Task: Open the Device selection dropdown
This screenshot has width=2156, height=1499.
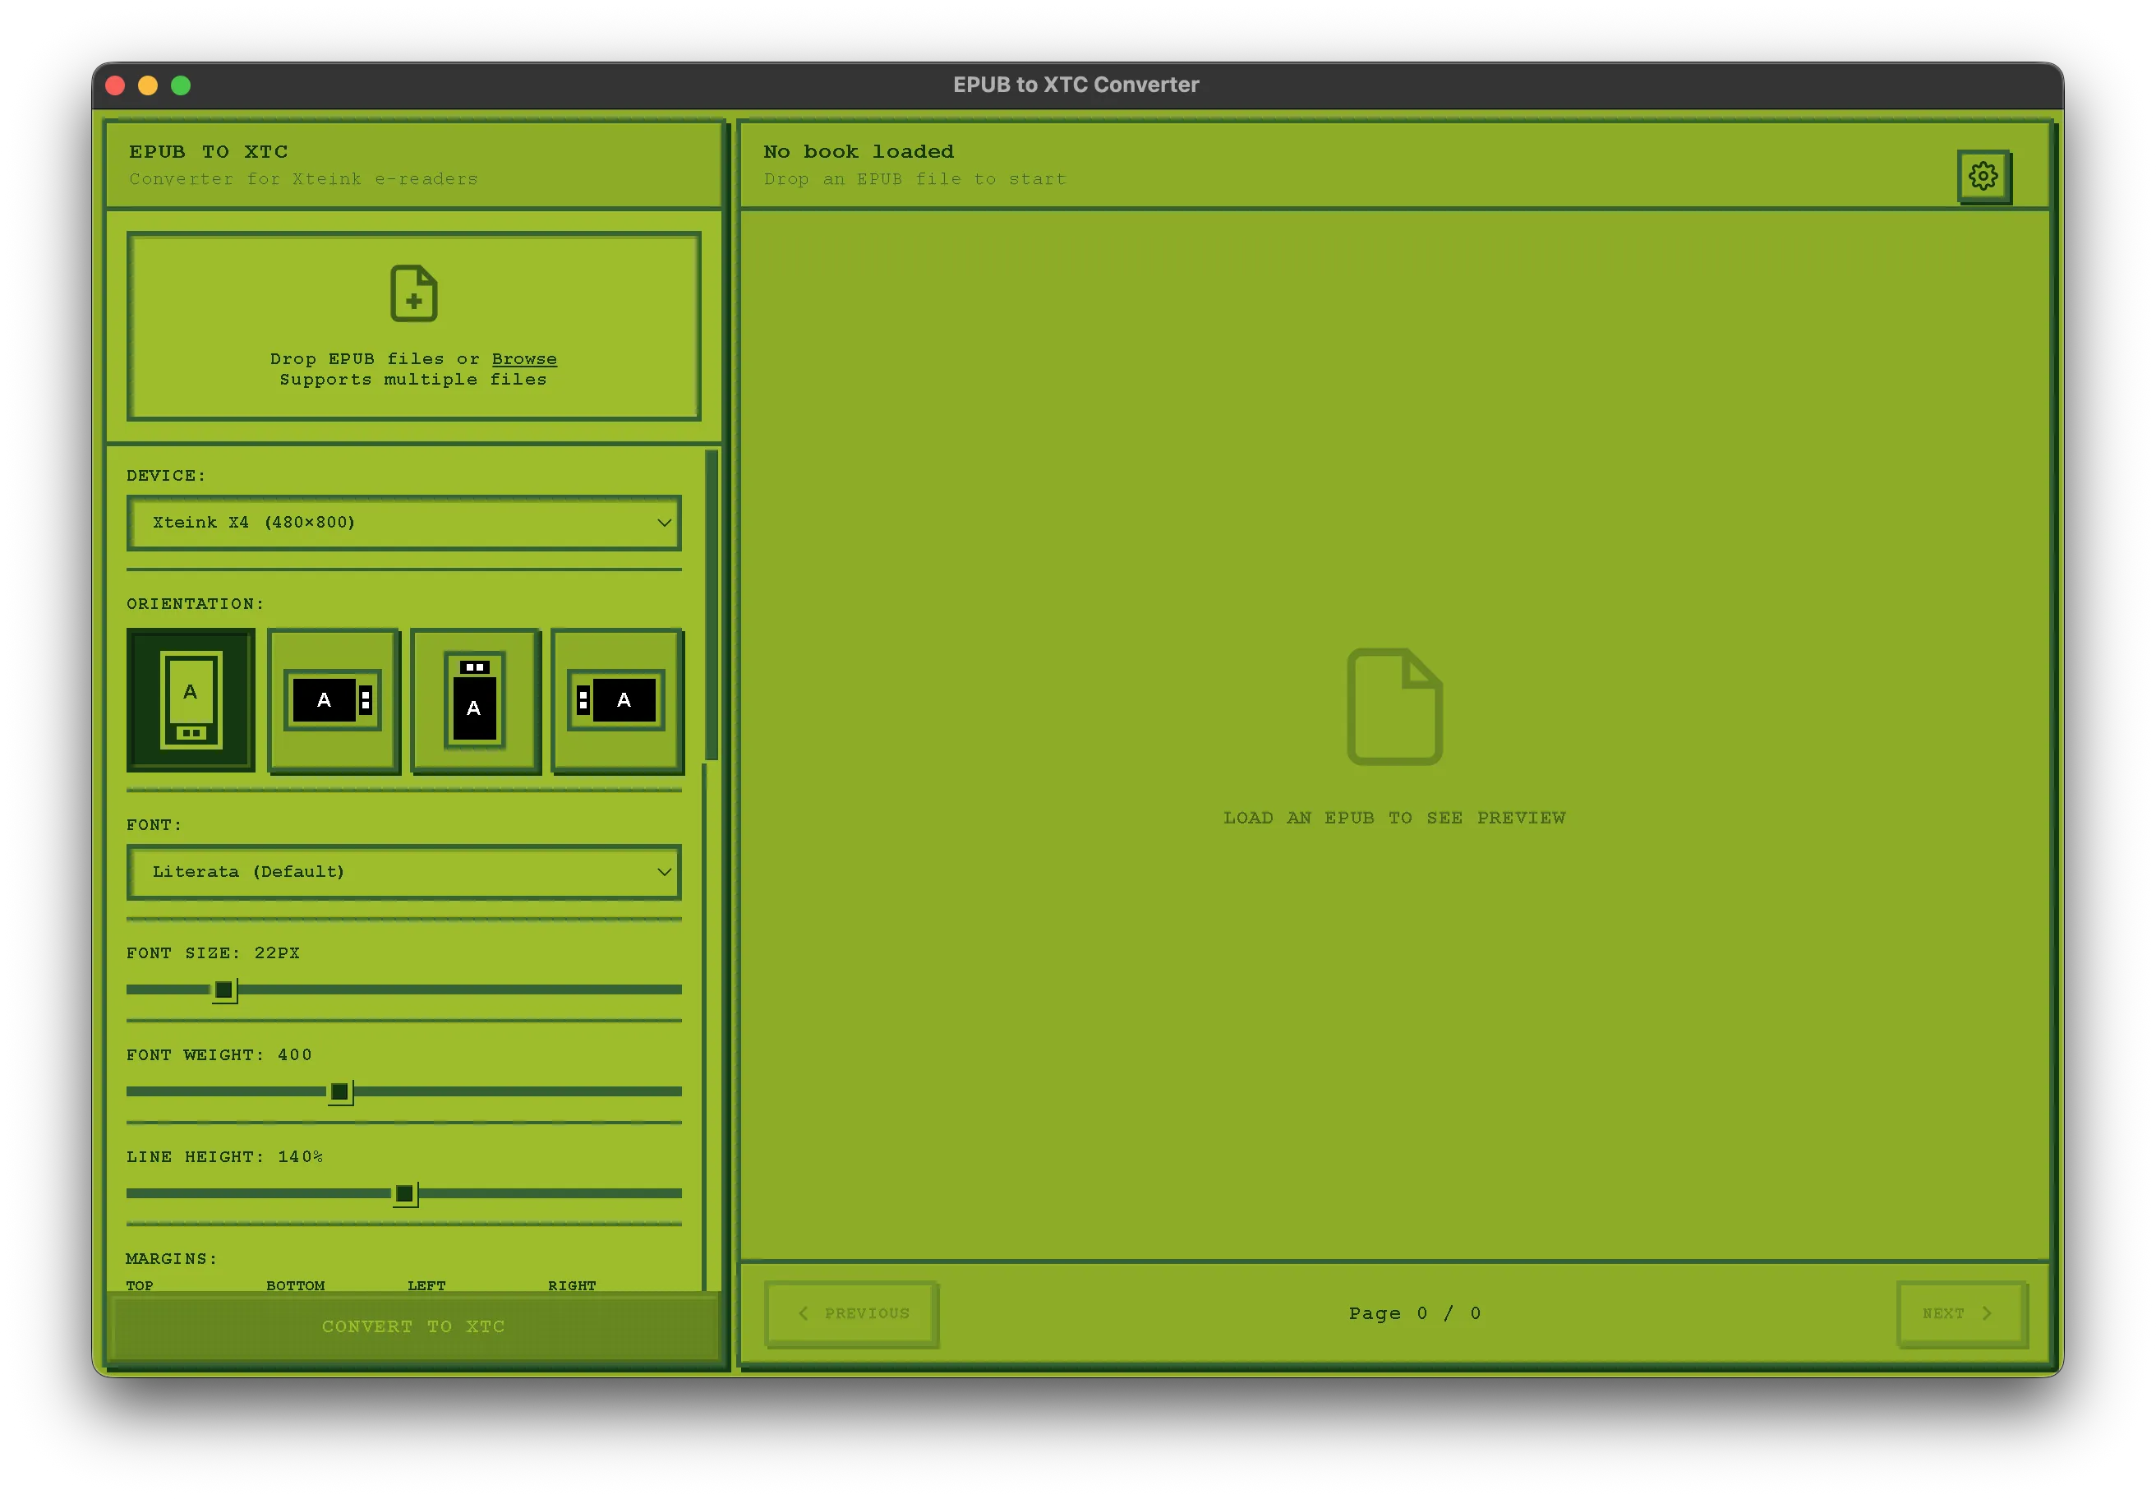Action: click(403, 523)
